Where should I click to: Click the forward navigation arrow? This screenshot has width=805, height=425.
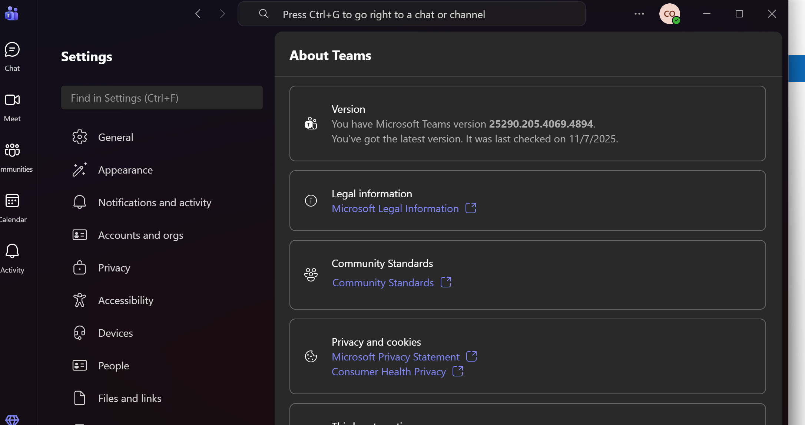point(222,14)
